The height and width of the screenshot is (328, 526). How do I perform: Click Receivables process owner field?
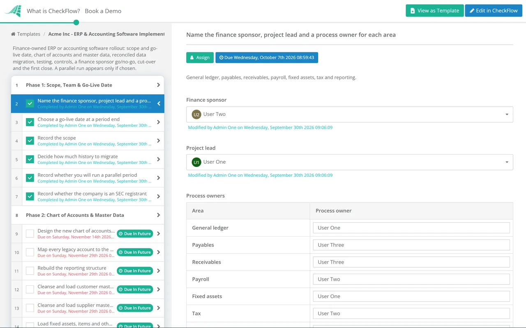(x=411, y=262)
